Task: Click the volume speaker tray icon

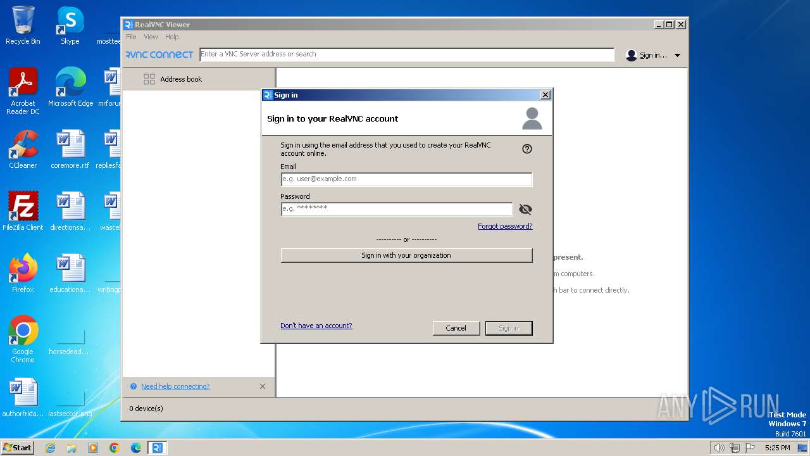Action: coord(719,448)
